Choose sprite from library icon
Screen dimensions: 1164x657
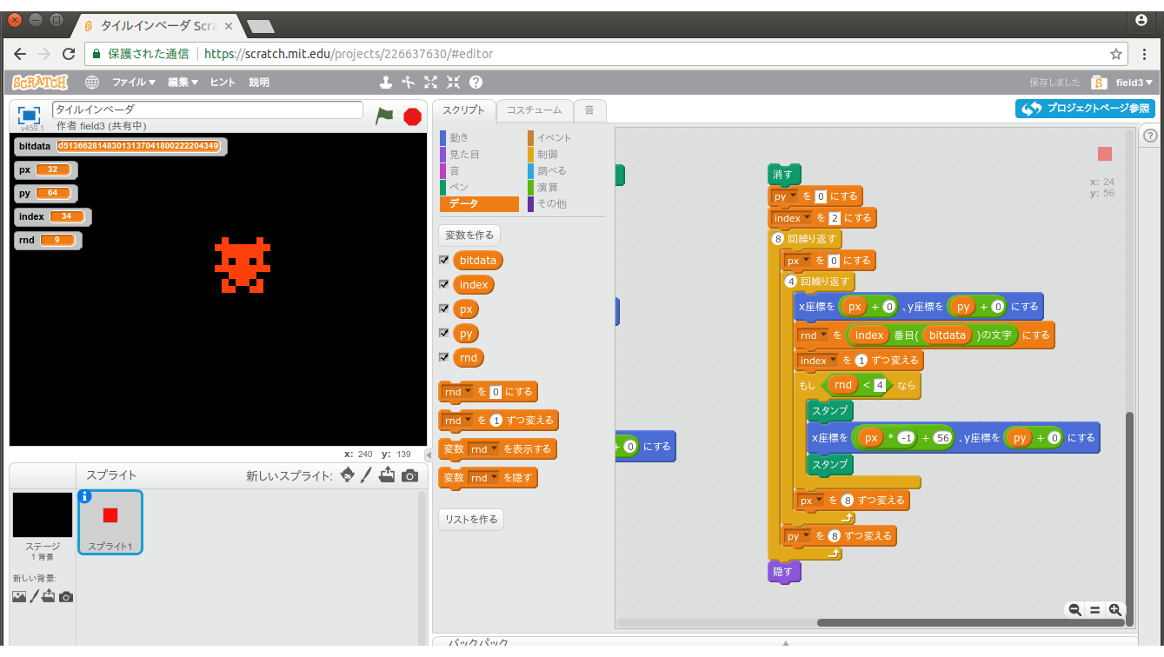coord(348,474)
